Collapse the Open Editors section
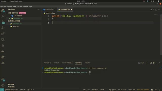 click(13, 13)
